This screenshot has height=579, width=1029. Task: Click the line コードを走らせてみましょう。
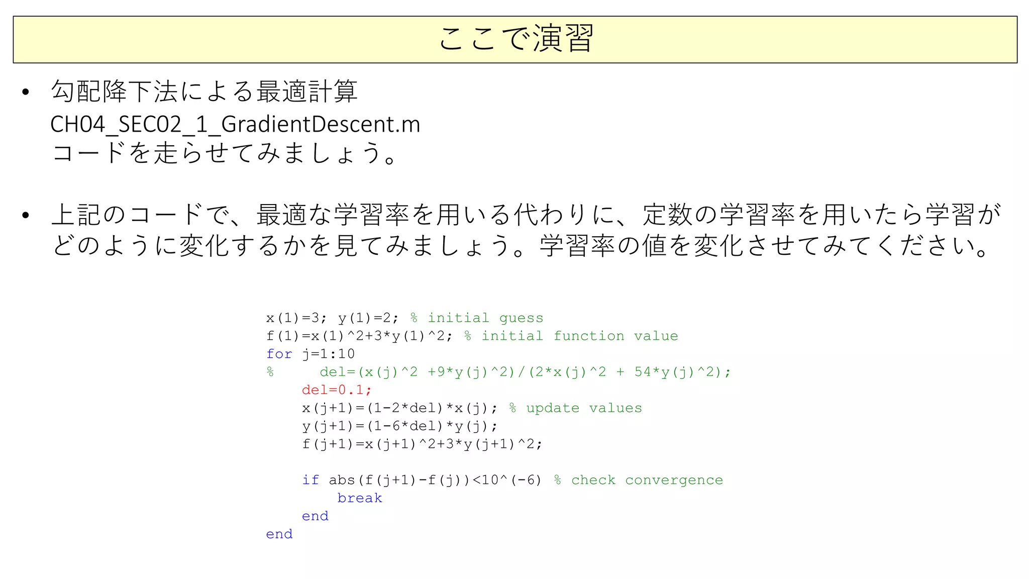[x=225, y=153]
